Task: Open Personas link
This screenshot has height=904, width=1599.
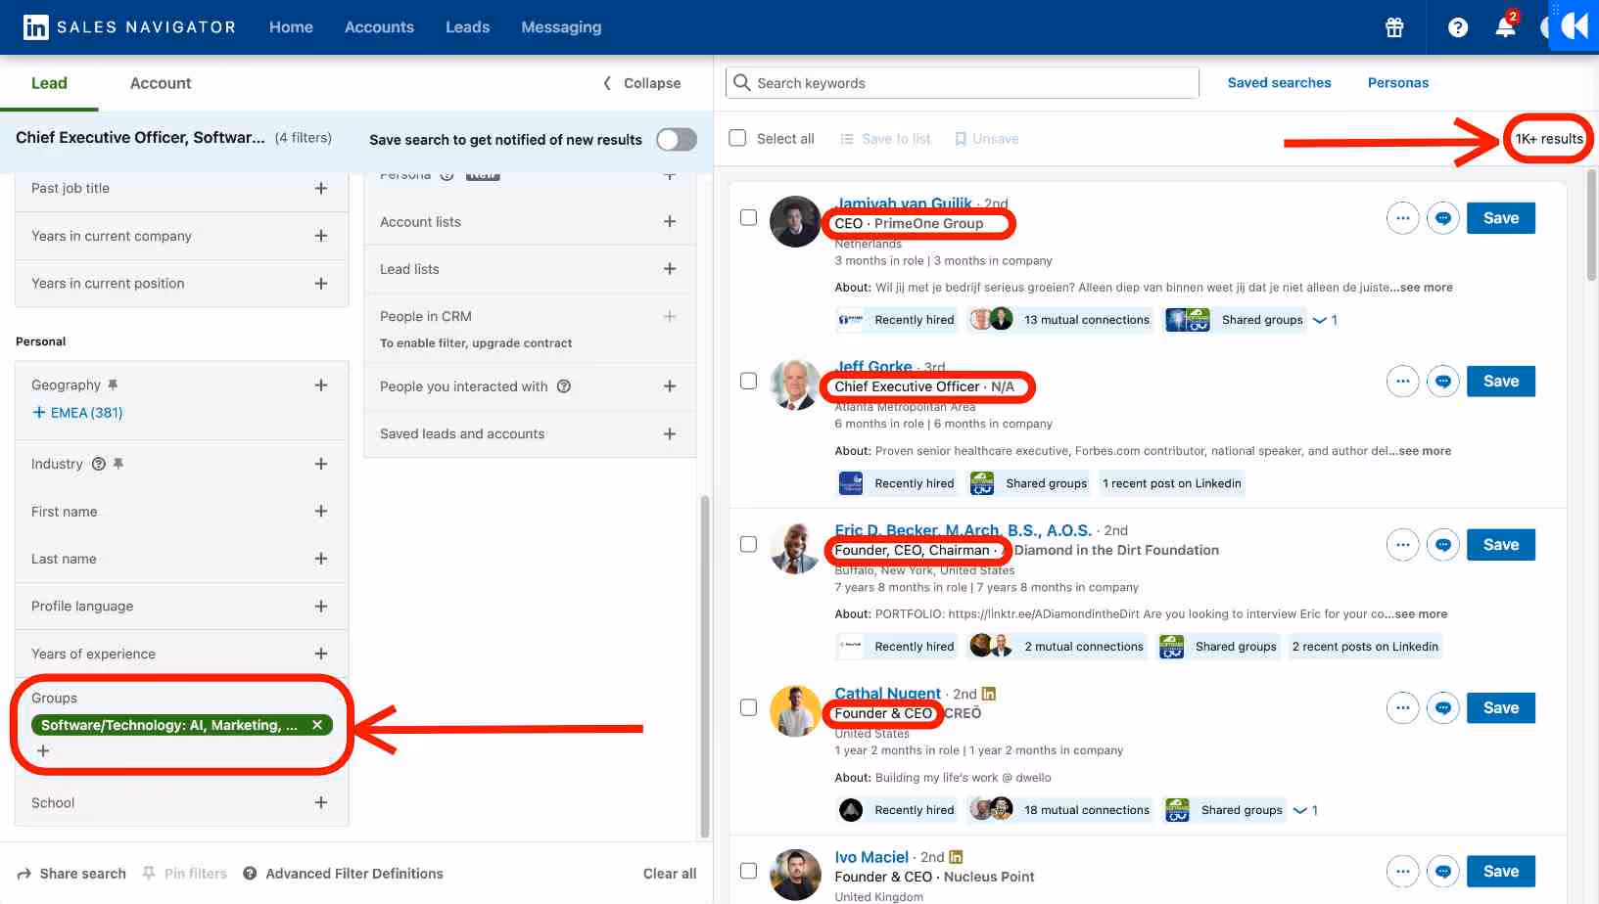Action: point(1397,83)
